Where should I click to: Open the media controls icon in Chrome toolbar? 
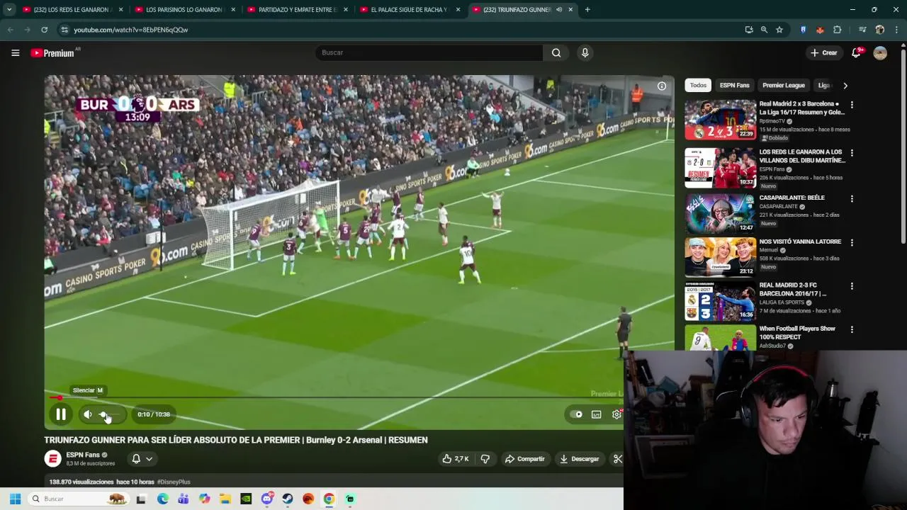862,30
